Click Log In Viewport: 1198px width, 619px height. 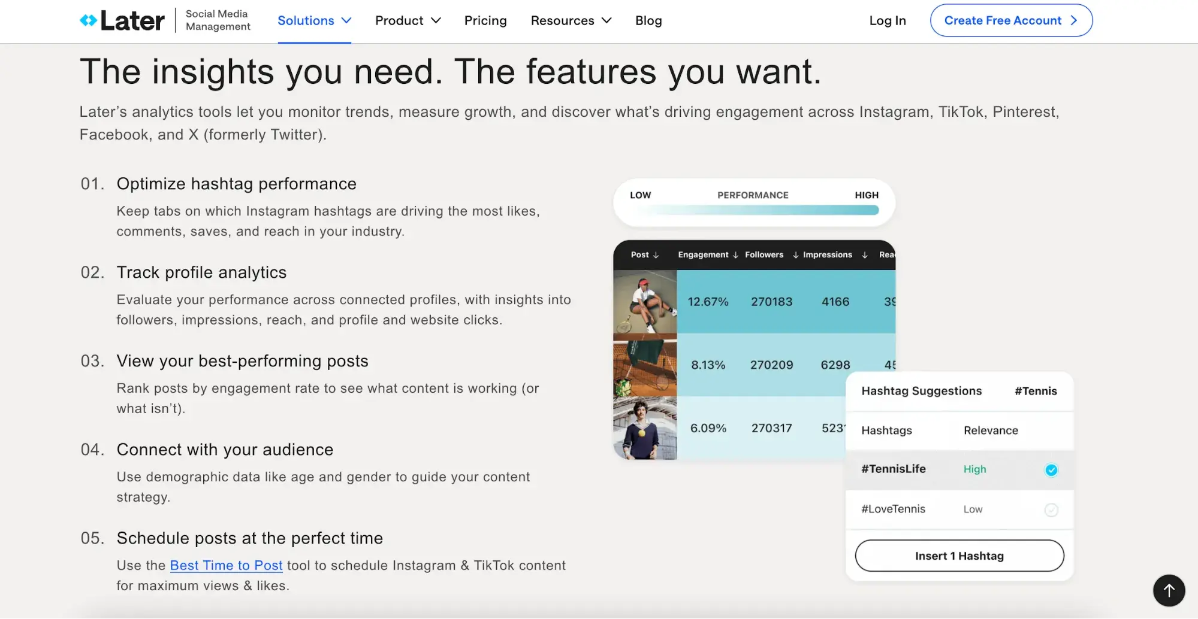point(888,20)
